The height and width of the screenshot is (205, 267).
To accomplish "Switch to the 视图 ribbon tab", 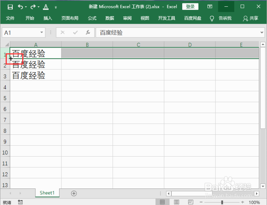I will [x=145, y=18].
